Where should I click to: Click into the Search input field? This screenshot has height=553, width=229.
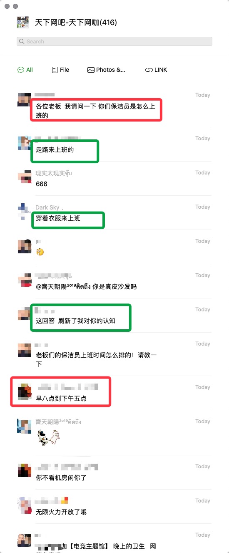point(114,41)
